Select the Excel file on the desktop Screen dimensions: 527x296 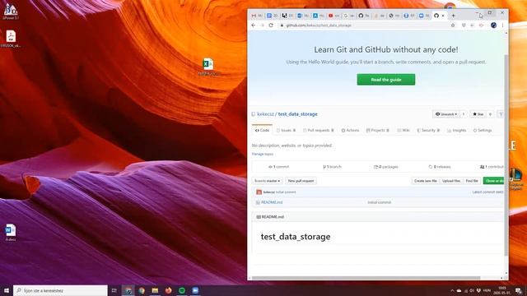[208, 67]
